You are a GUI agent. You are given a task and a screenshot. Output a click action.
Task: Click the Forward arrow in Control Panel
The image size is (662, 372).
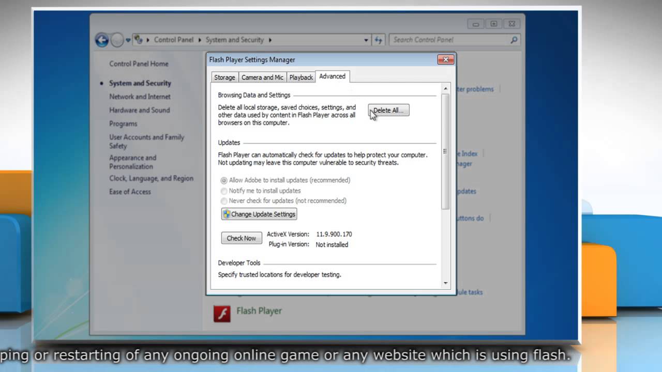pyautogui.click(x=118, y=40)
